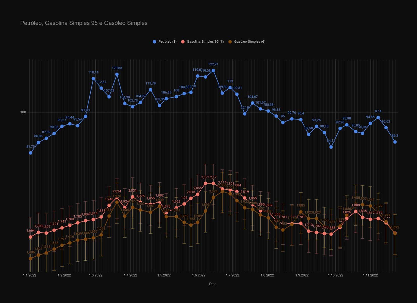This screenshot has width=417, height=303.
Task: Select the first Gasóleo point labeled 1,496
Action: pos(31,258)
